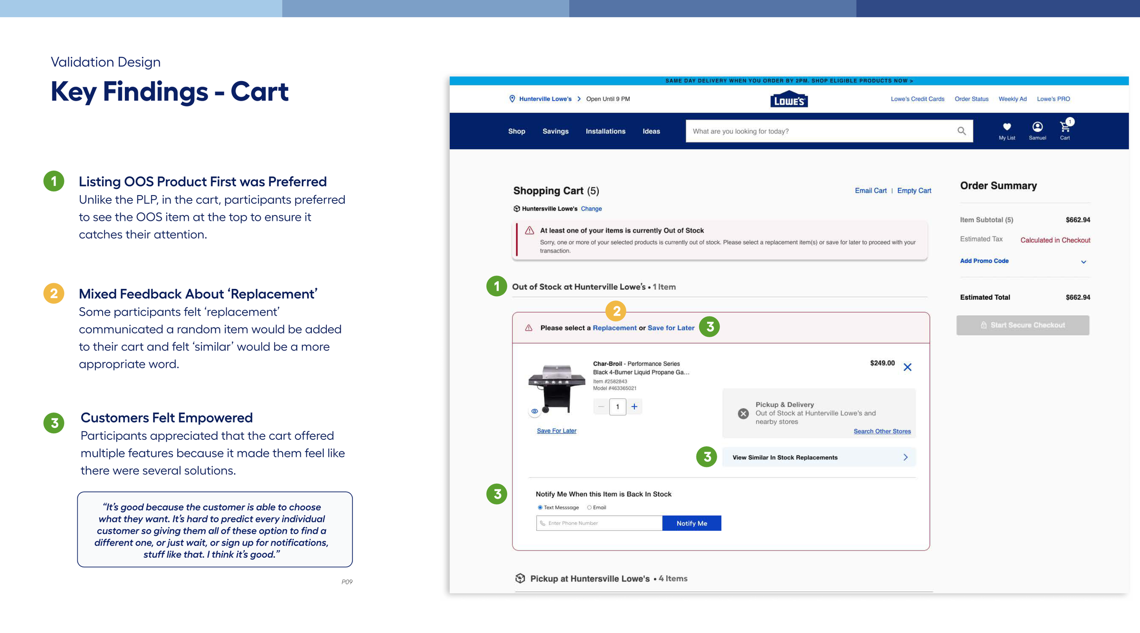Select the Text Message radio option
The image size is (1140, 633).
(x=540, y=508)
